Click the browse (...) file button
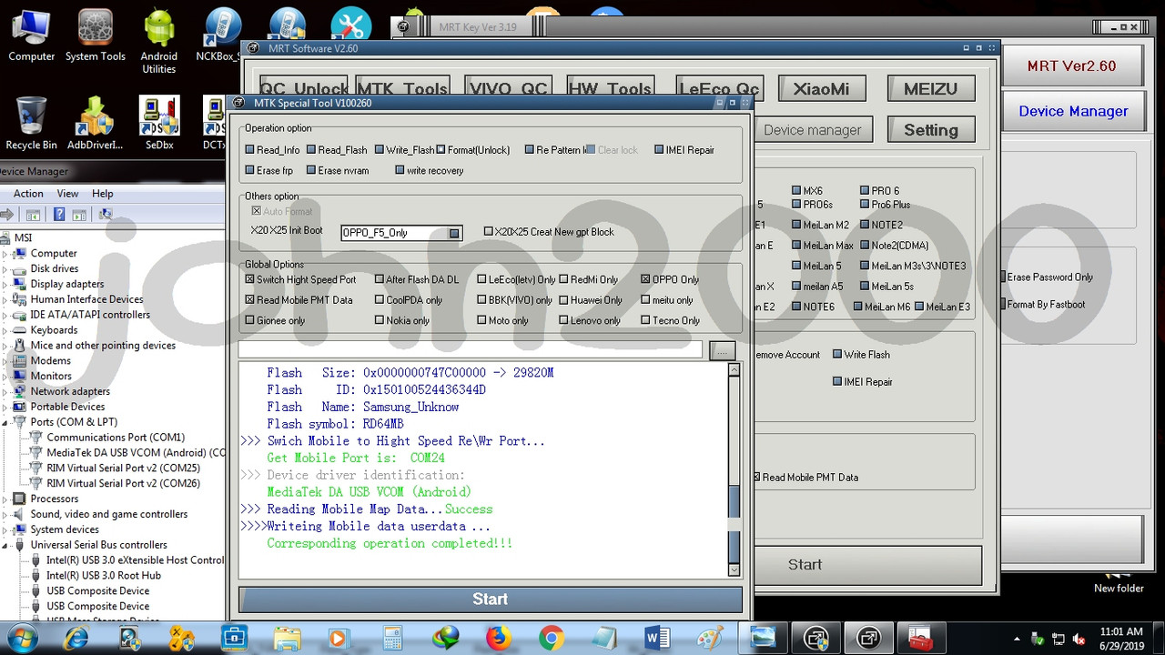This screenshot has height=655, width=1165. [x=722, y=350]
